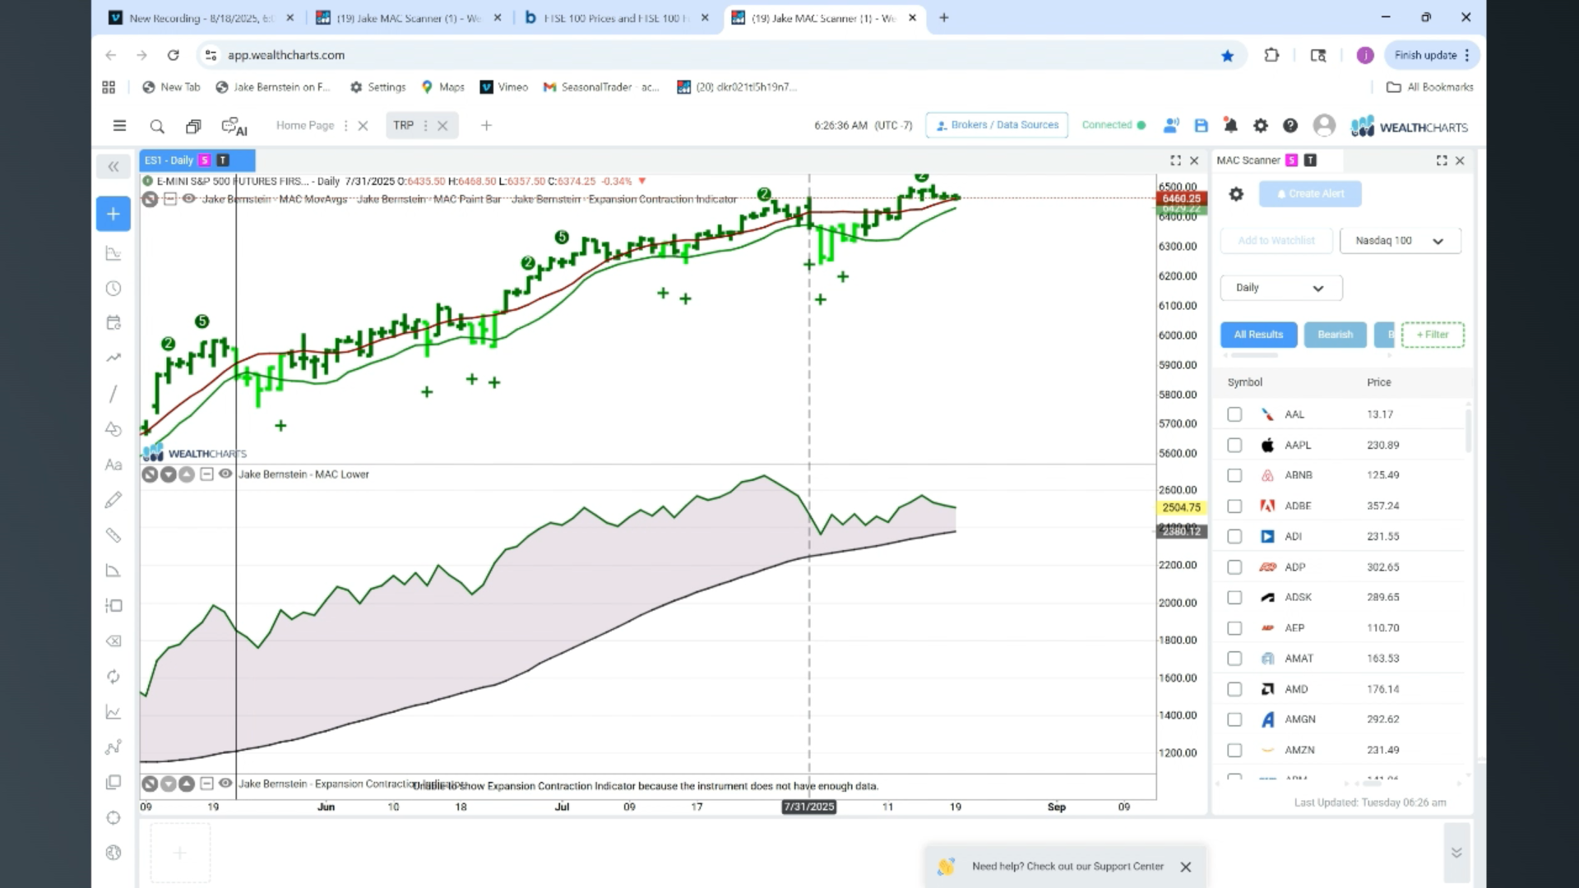Open the Nasdaq 100 watchlist dropdown

(x=1400, y=241)
